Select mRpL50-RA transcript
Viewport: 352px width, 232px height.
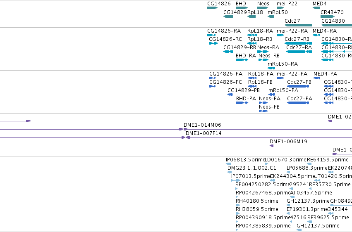pyautogui.click(x=271, y=68)
